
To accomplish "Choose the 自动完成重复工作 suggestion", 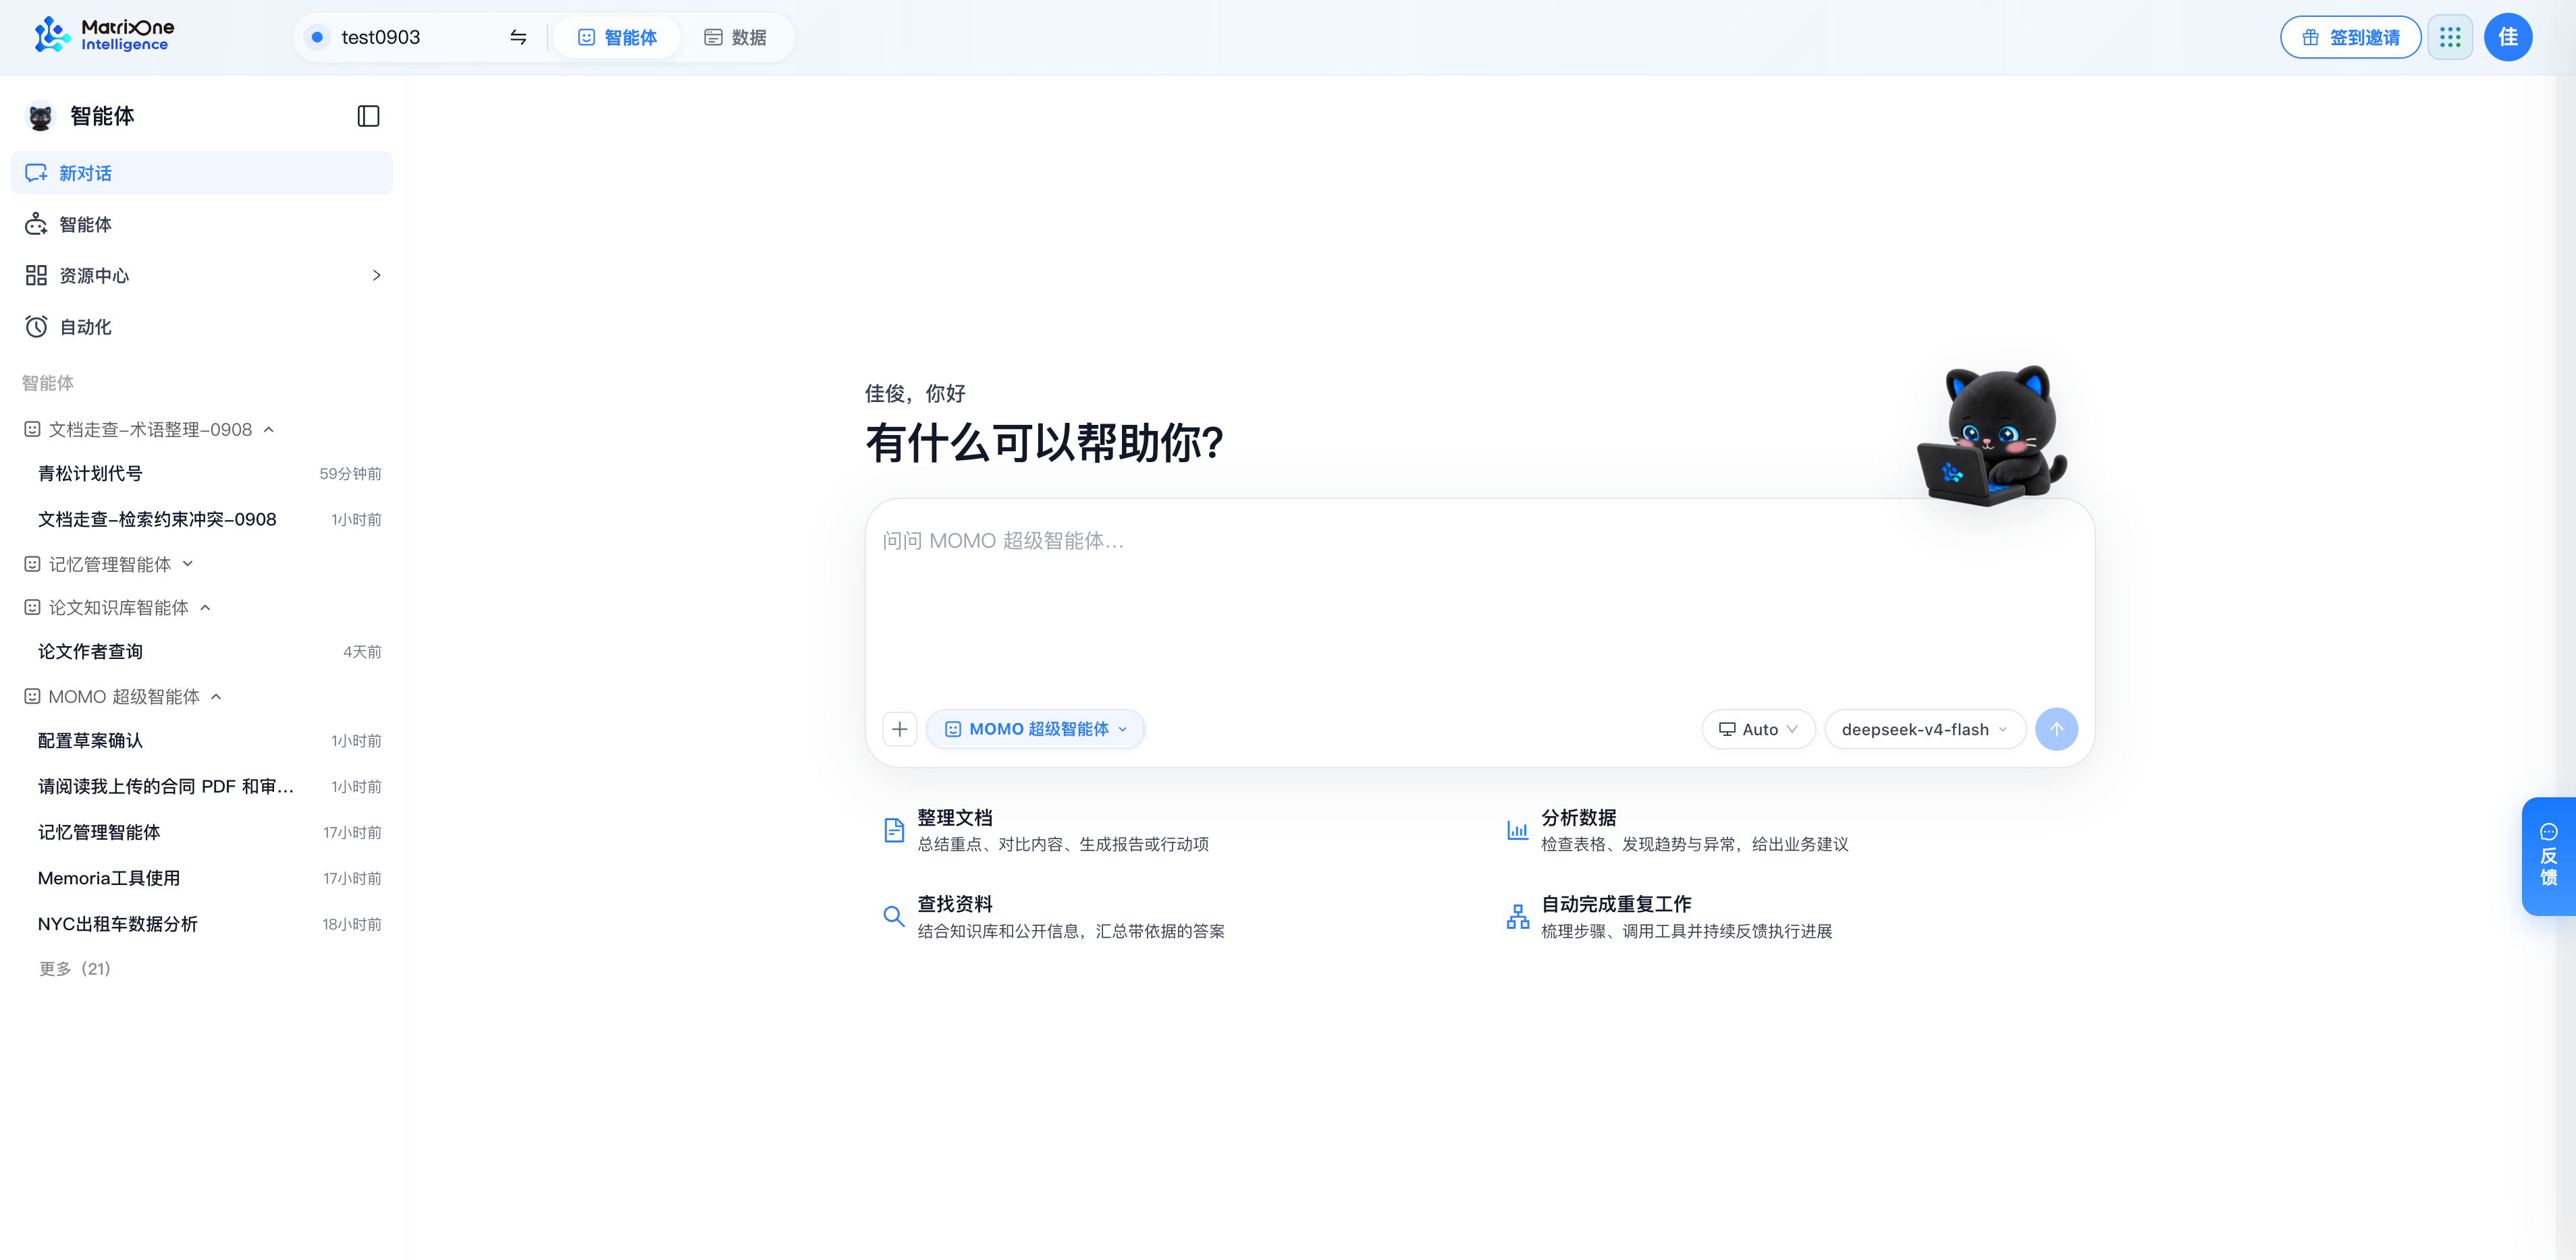I will (x=1669, y=916).
